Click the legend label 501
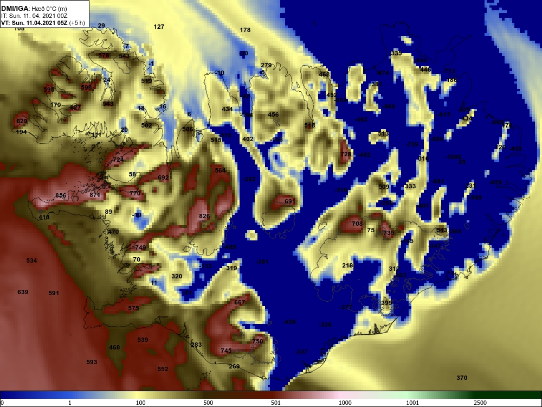This screenshot has height=407, width=542. point(276,403)
